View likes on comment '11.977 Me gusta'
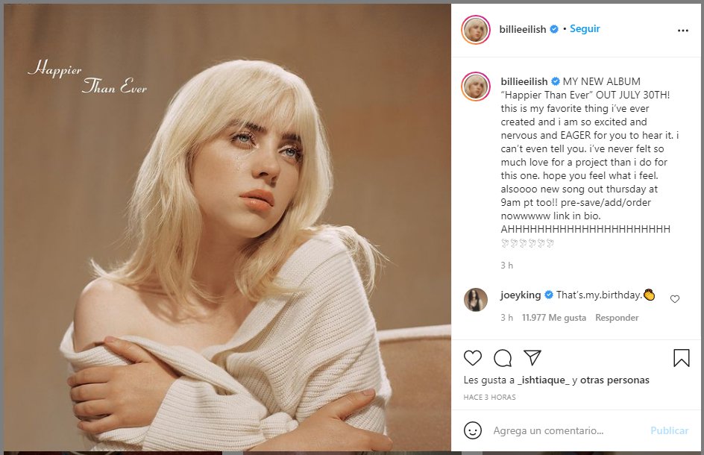Screen dimensions: 704x455 tap(554, 318)
